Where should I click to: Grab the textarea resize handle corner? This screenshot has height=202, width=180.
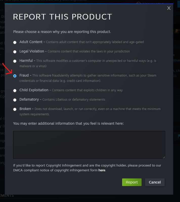[x=164, y=157]
